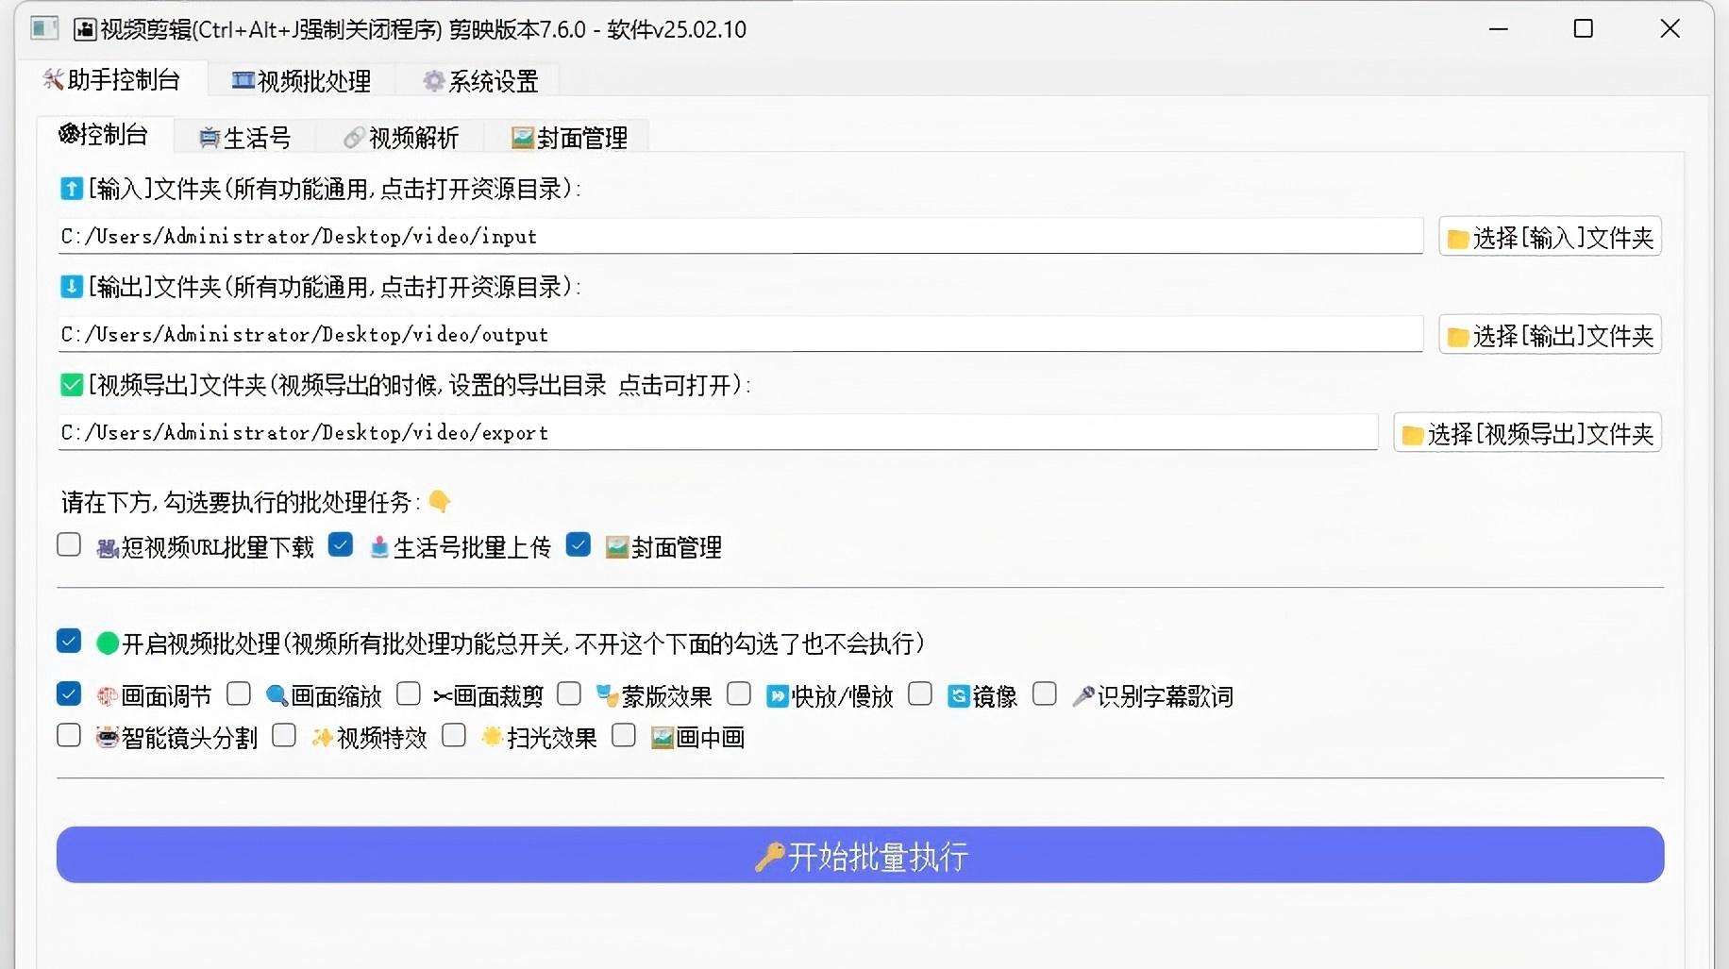
Task: Uncheck the 生活号批量上传 checkbox
Action: coord(341,544)
